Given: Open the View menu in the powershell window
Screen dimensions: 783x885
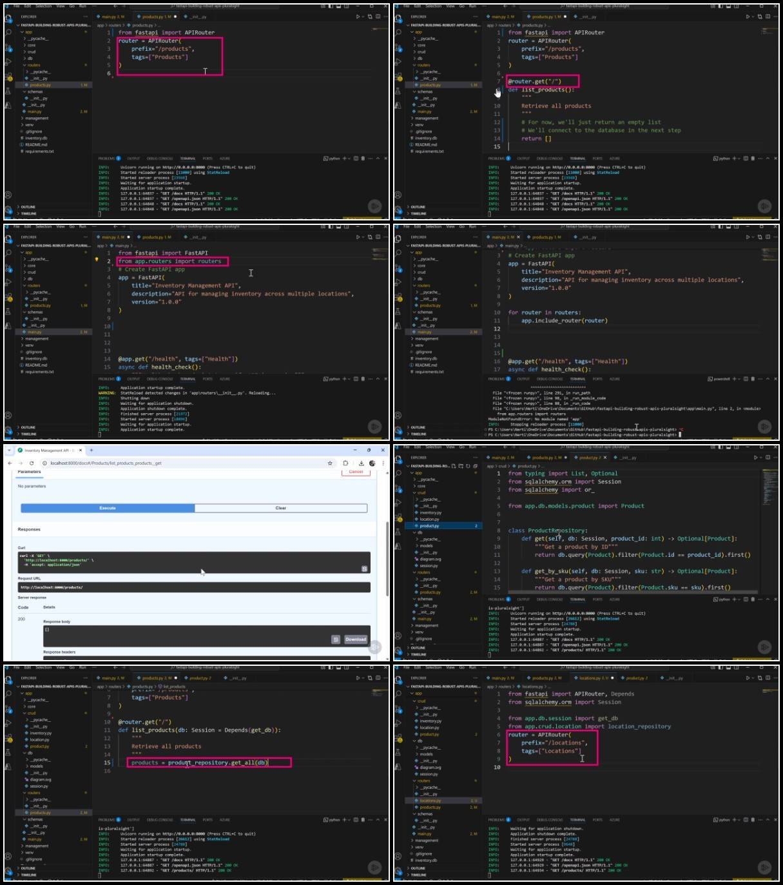Looking at the screenshot, I should tap(450, 227).
